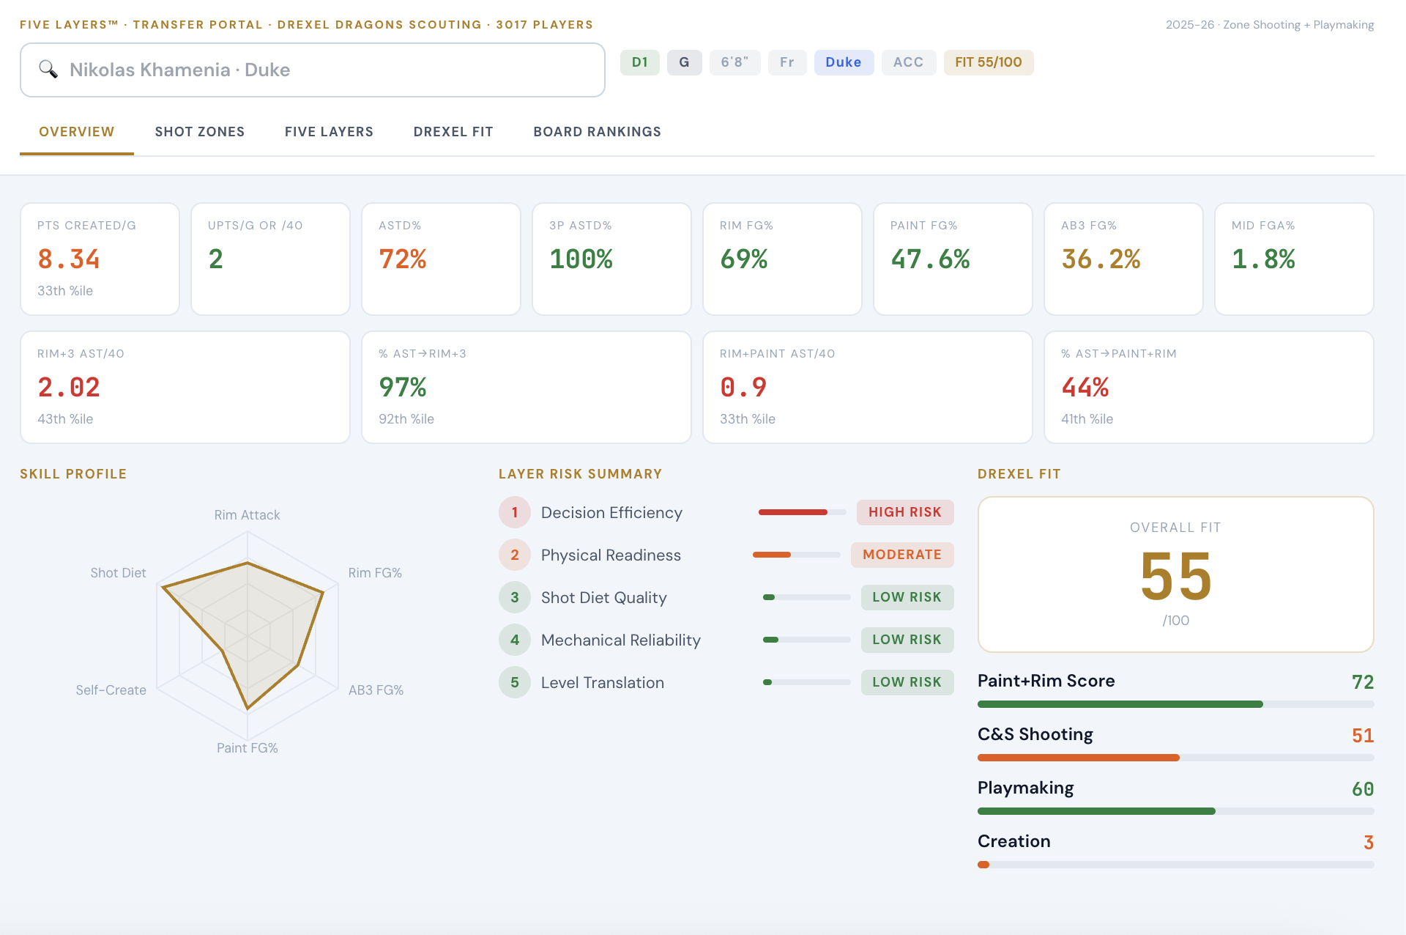1406x935 pixels.
Task: Open the RIM FG% 69% card
Action: click(x=782, y=259)
